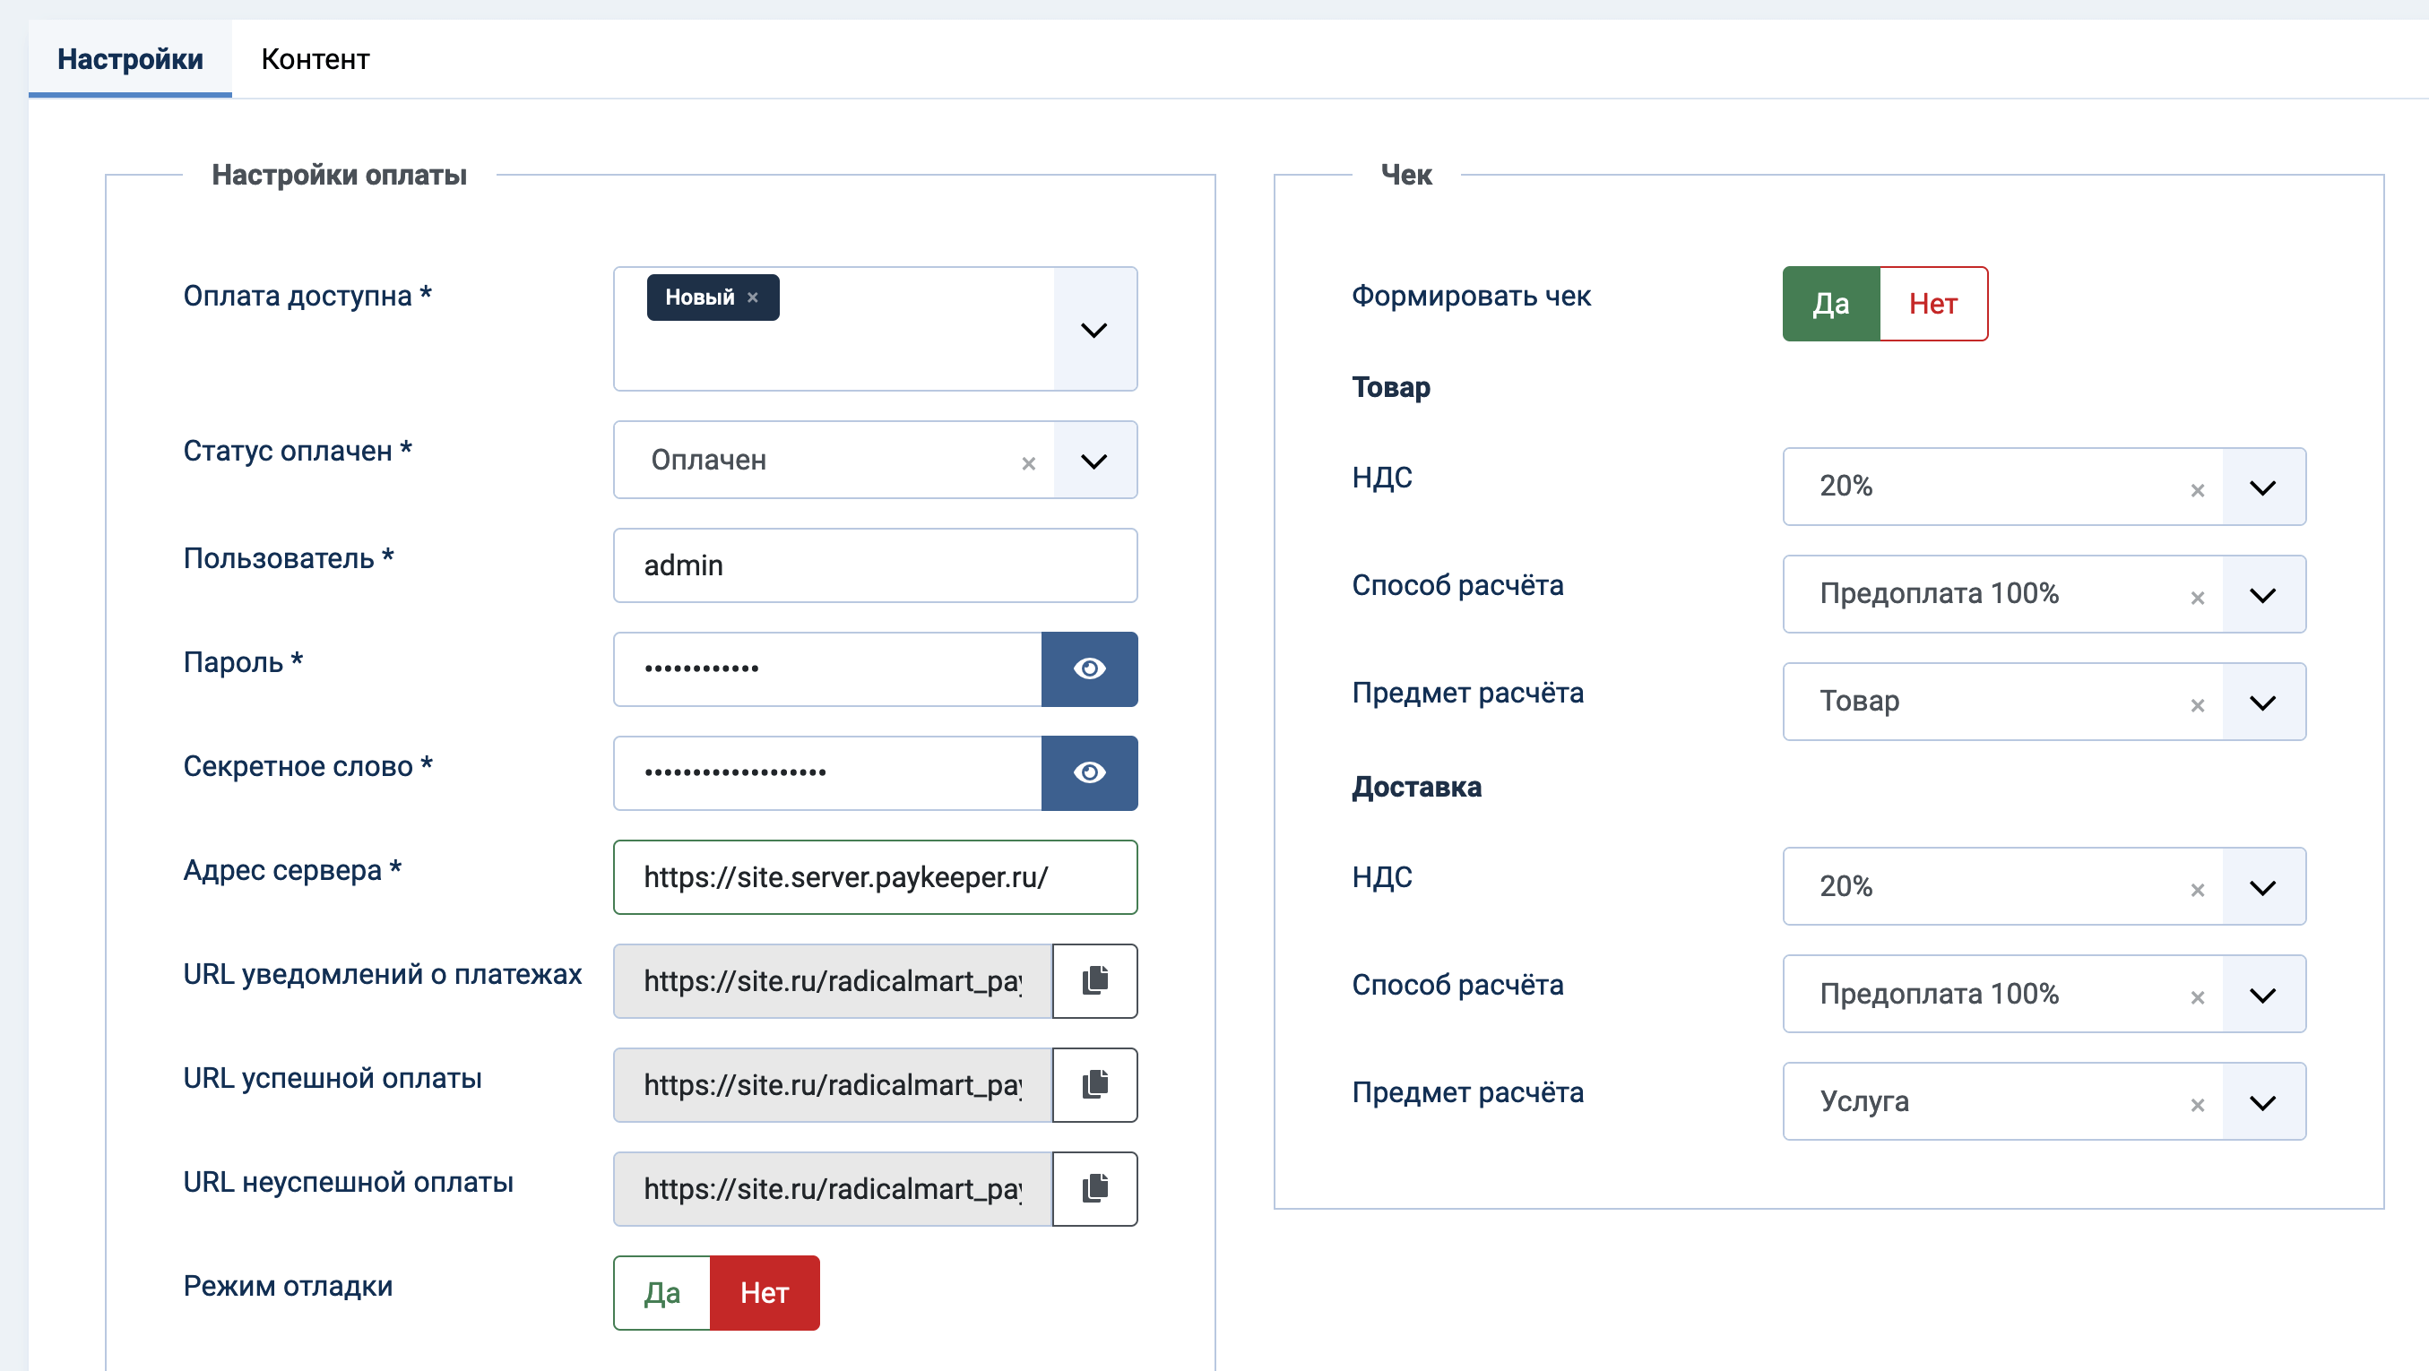The height and width of the screenshot is (1371, 2429).
Task: Copy the URL успешной оплаты address
Action: pos(1093,1085)
